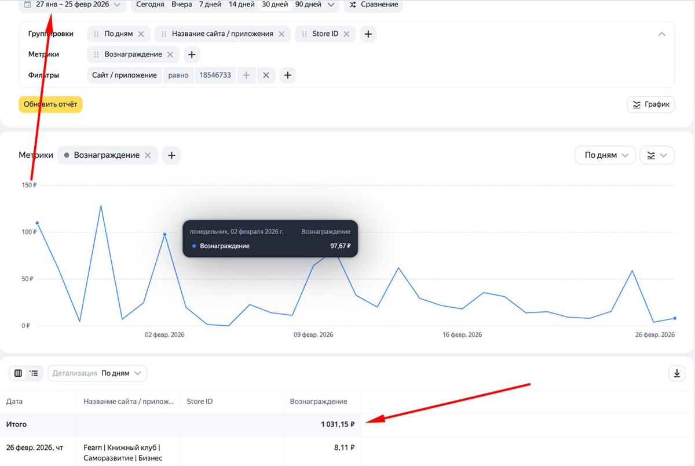Open the Сайт / приложение filter field
Image resolution: width=695 pixels, height=466 pixels.
[125, 75]
